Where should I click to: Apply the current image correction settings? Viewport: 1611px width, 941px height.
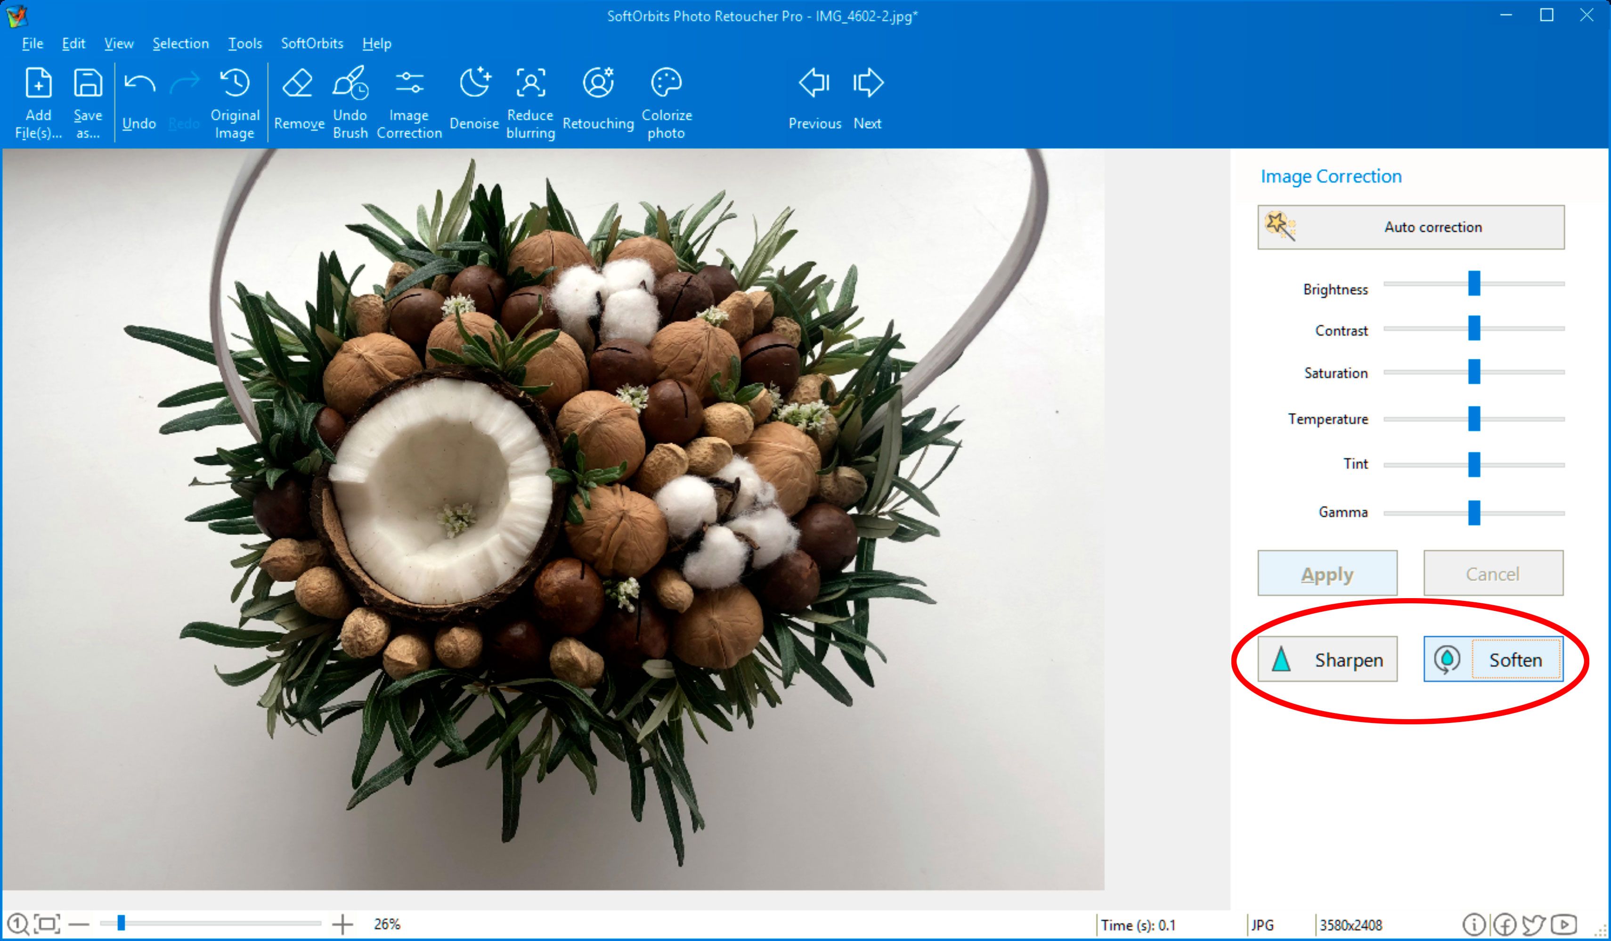(x=1326, y=572)
